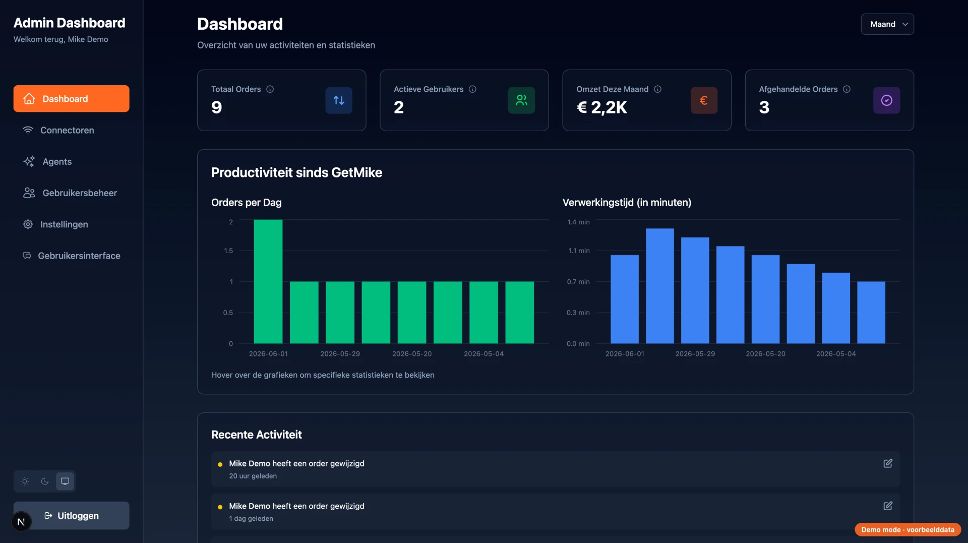Click the sparkles icon beside Agents
968x543 pixels.
(x=29, y=161)
